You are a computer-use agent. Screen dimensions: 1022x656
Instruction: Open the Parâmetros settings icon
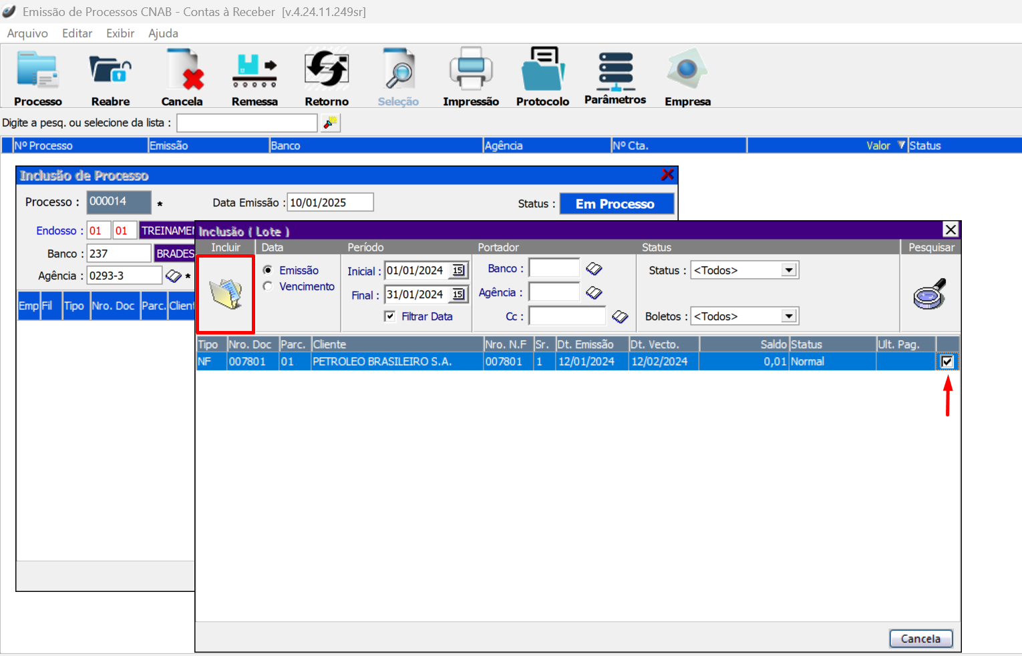tap(615, 72)
